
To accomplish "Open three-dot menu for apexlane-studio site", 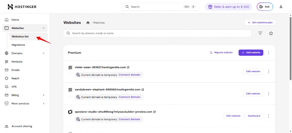I will pyautogui.click(x=269, y=116).
